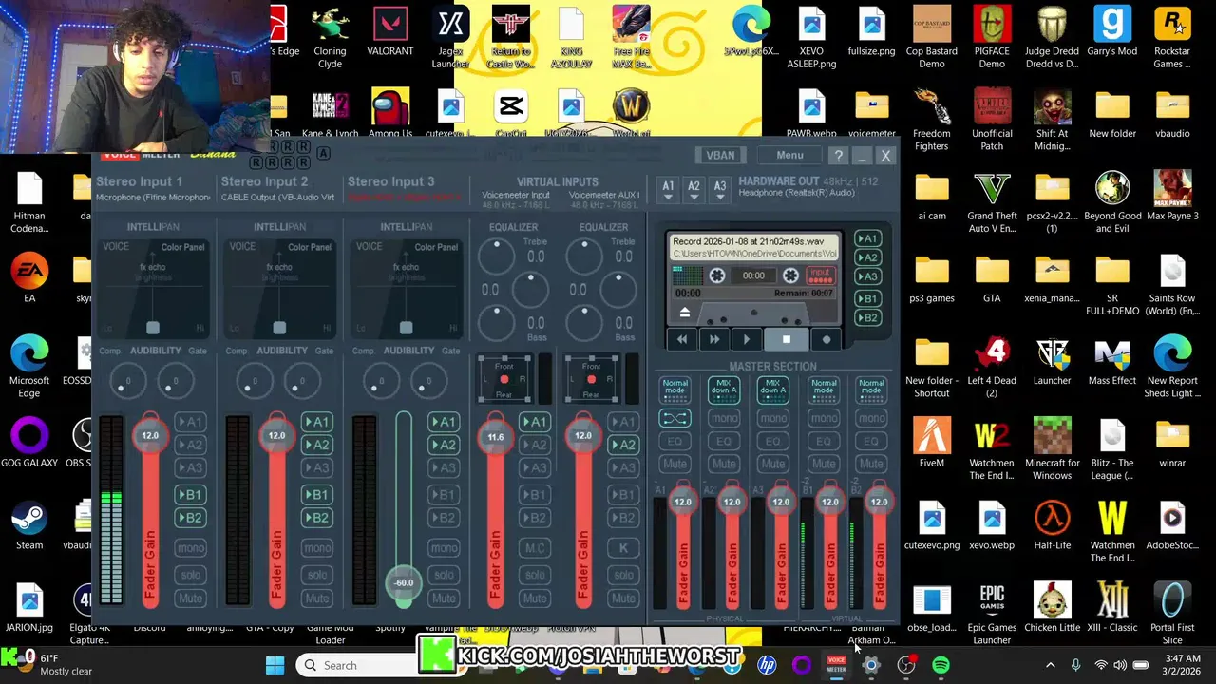This screenshot has height=684, width=1216.
Task: Stop the Voicemeeter cassette recorder
Action: [x=786, y=339]
